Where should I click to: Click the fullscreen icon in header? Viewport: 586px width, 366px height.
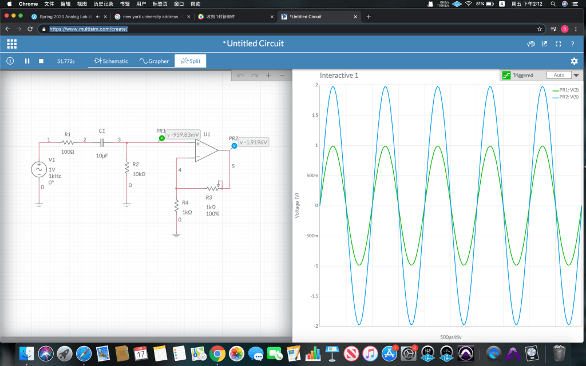(559, 44)
